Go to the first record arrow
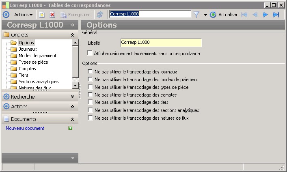Viewport: 287px width, 172px height. pyautogui.click(x=244, y=15)
